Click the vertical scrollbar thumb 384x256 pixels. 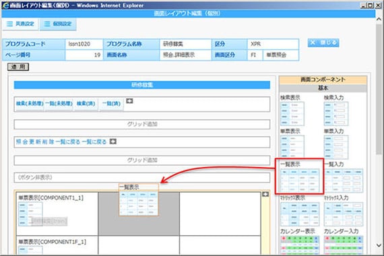tap(379, 89)
